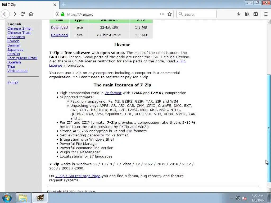View the green padlock connection details
Image resolution: width=271 pixels, height=203 pixels.
point(63,14)
